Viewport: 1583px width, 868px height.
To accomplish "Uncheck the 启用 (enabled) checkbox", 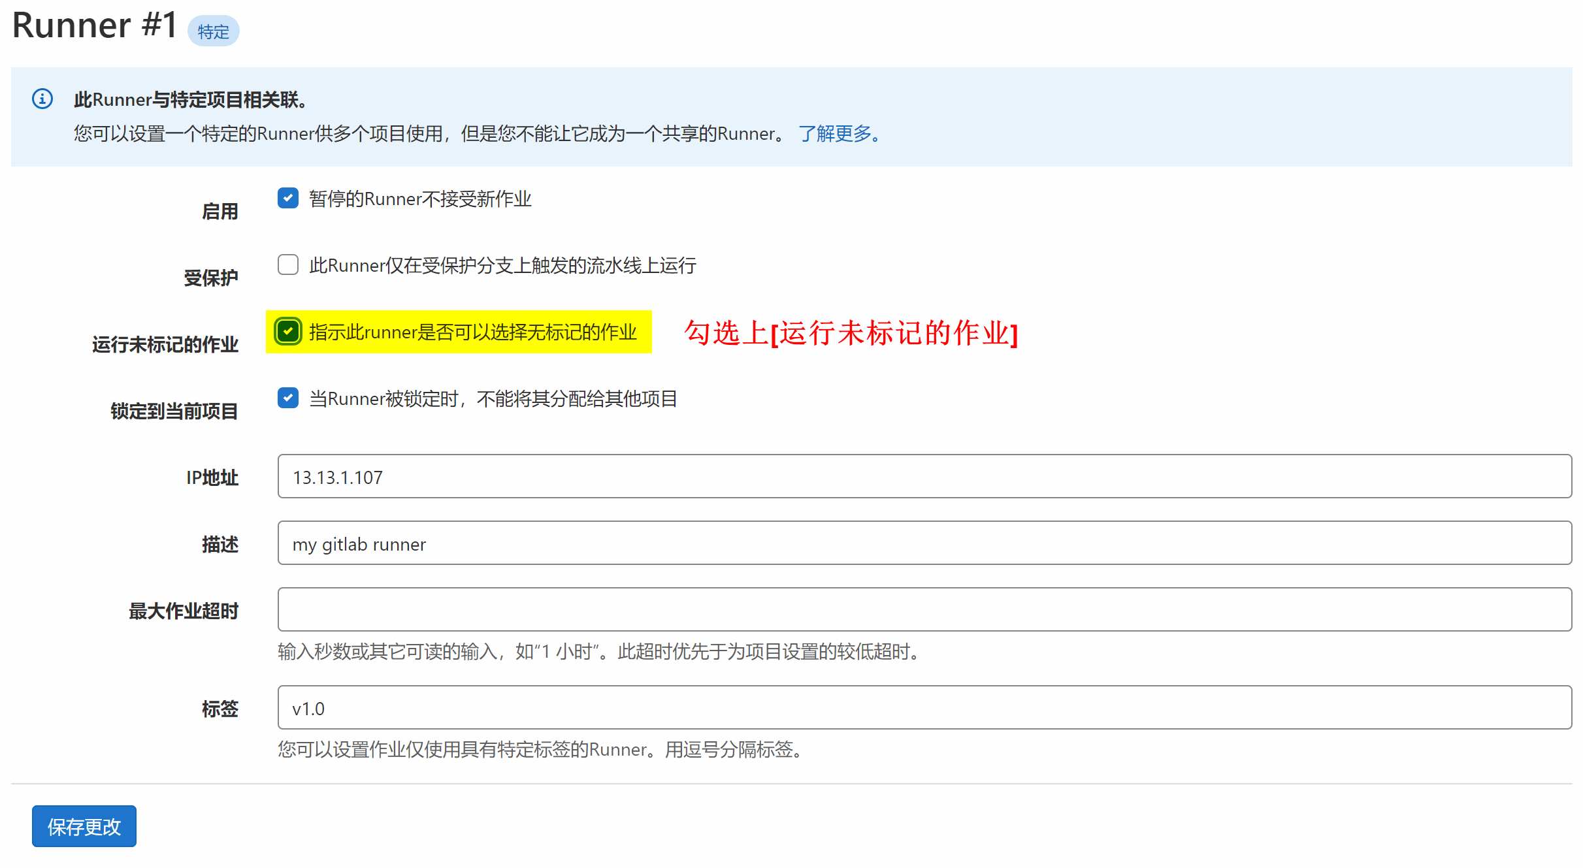I will [x=287, y=198].
